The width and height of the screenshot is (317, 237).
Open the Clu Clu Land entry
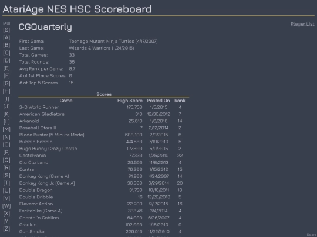pyautogui.click(x=34, y=163)
